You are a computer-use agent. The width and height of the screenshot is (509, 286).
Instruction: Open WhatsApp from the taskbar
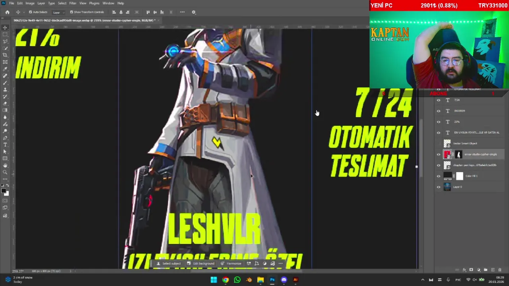point(237,280)
